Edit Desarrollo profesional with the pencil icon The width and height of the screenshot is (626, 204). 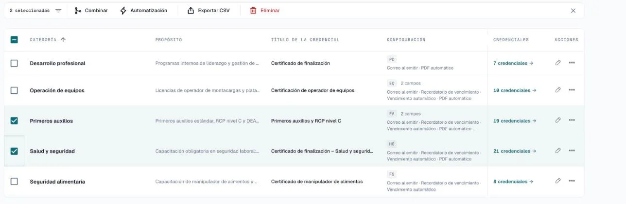point(558,63)
